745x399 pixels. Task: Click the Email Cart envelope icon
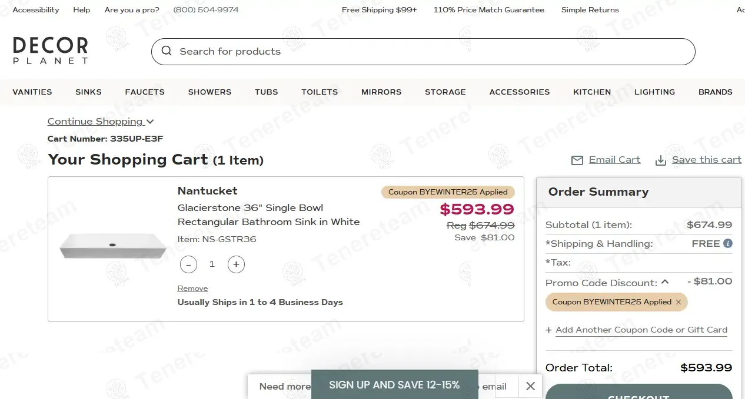[x=577, y=160]
